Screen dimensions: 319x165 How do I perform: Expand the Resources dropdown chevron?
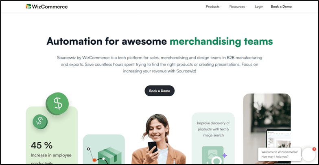click(x=247, y=7)
